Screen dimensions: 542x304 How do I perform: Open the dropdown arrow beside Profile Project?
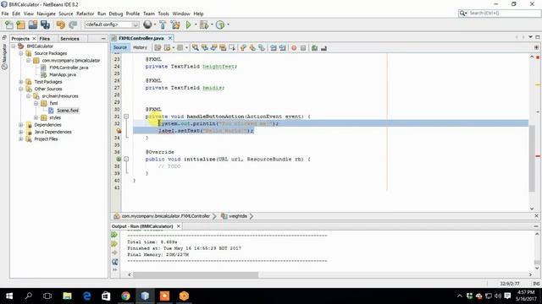[228, 24]
